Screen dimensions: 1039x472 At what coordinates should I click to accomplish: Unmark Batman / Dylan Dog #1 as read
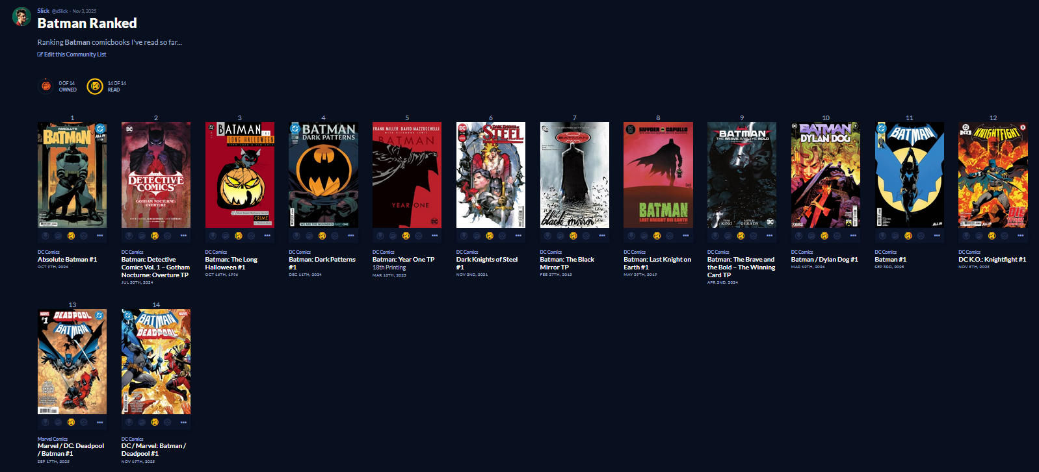coord(824,236)
